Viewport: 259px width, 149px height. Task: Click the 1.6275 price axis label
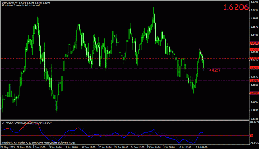254,61
